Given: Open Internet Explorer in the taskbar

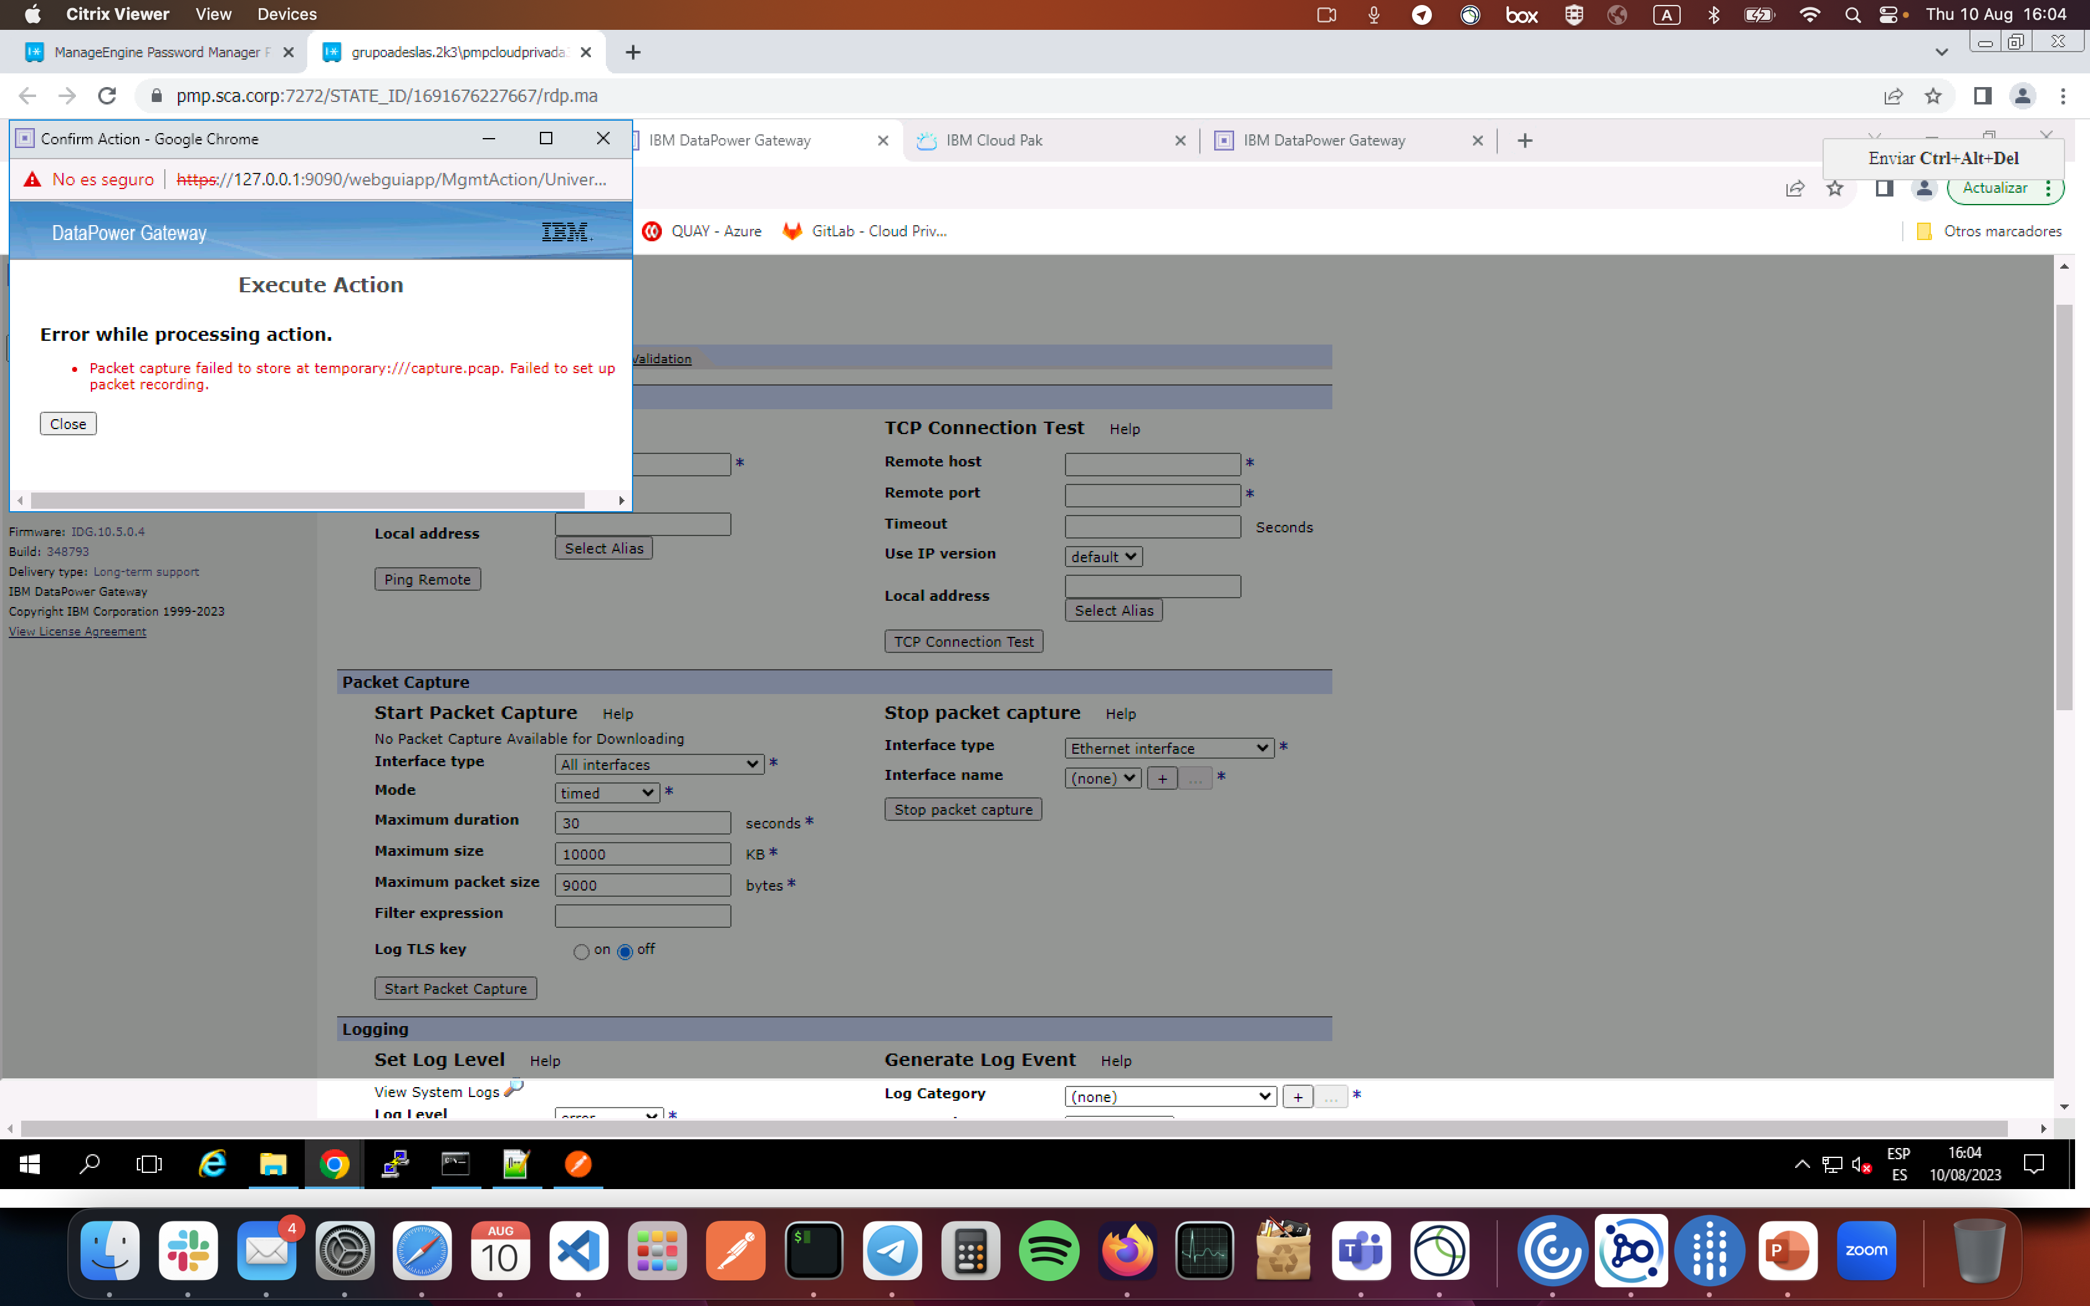Looking at the screenshot, I should click(211, 1164).
